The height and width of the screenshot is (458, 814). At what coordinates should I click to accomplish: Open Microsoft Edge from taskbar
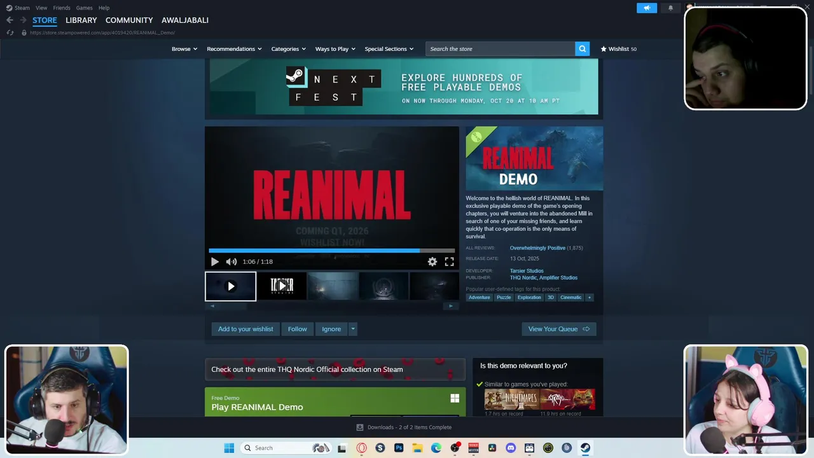436,448
